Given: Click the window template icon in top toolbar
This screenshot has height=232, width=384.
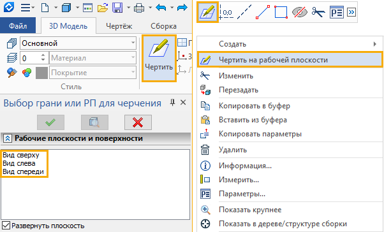Looking at the screenshot, I should 87,8.
